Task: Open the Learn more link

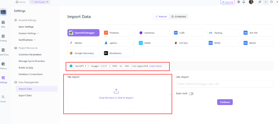Action: pyautogui.click(x=155, y=66)
